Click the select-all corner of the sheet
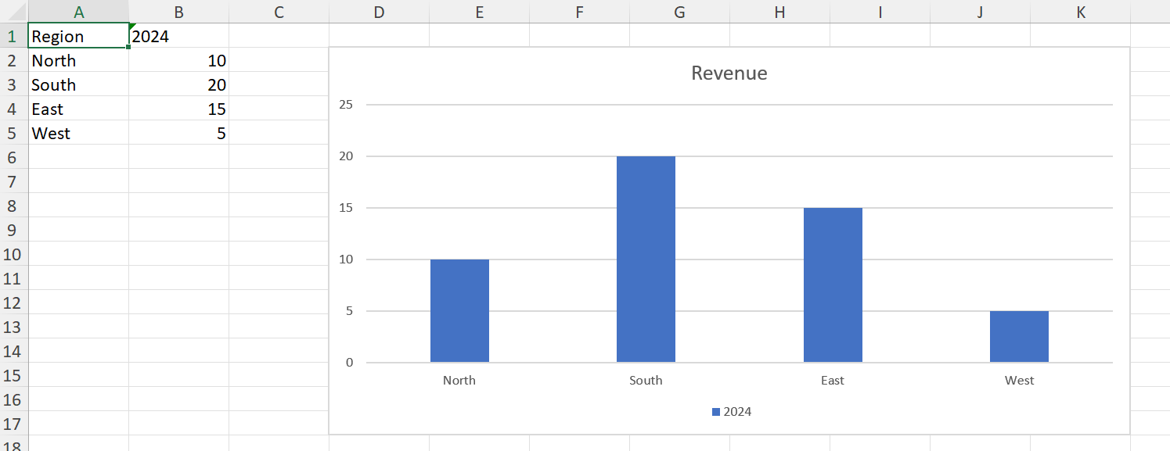This screenshot has width=1170, height=451. pos(13,12)
